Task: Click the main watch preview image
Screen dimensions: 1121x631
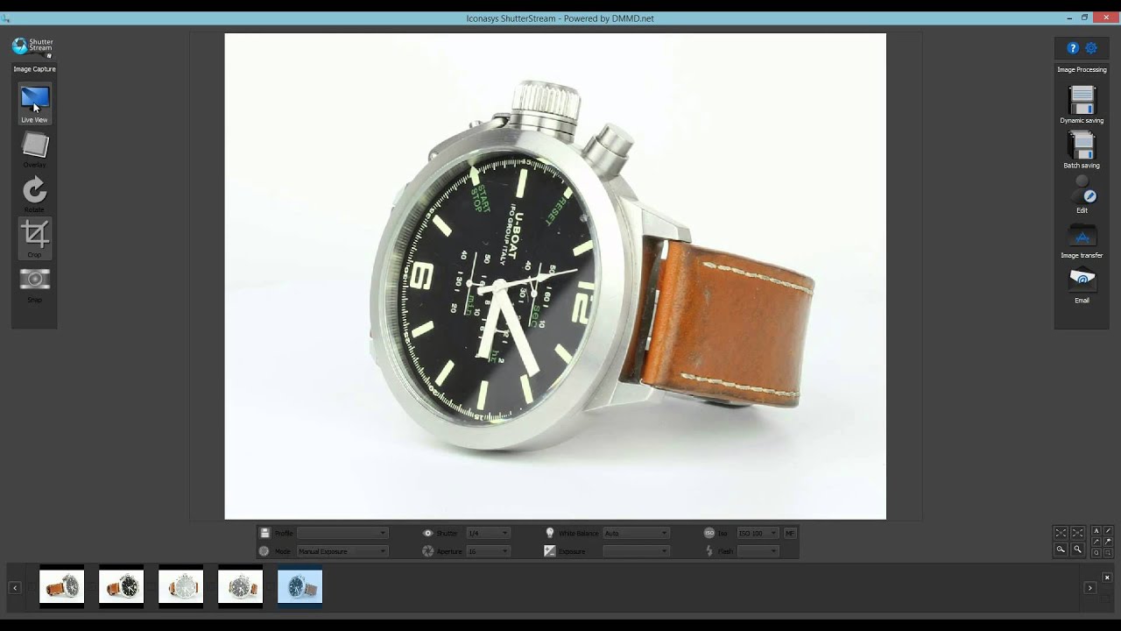Action: tap(555, 276)
